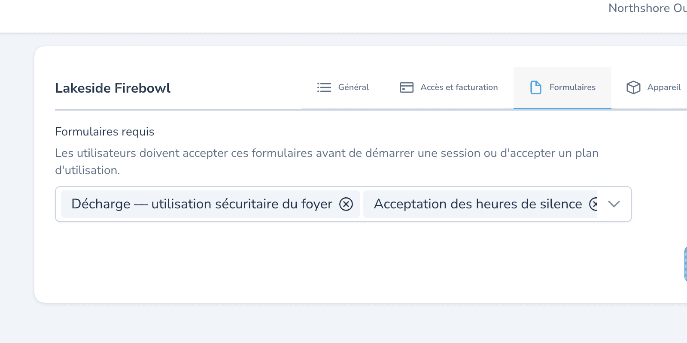The height and width of the screenshot is (343, 687).
Task: Remove Acceptation des heures de silence tag
Action: 593,204
